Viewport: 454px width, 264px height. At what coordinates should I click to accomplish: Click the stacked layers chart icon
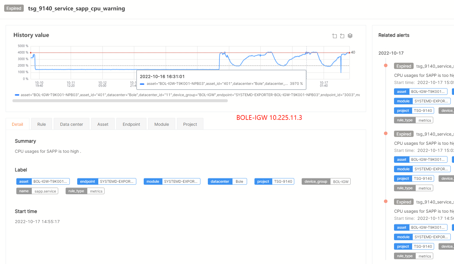coord(350,36)
